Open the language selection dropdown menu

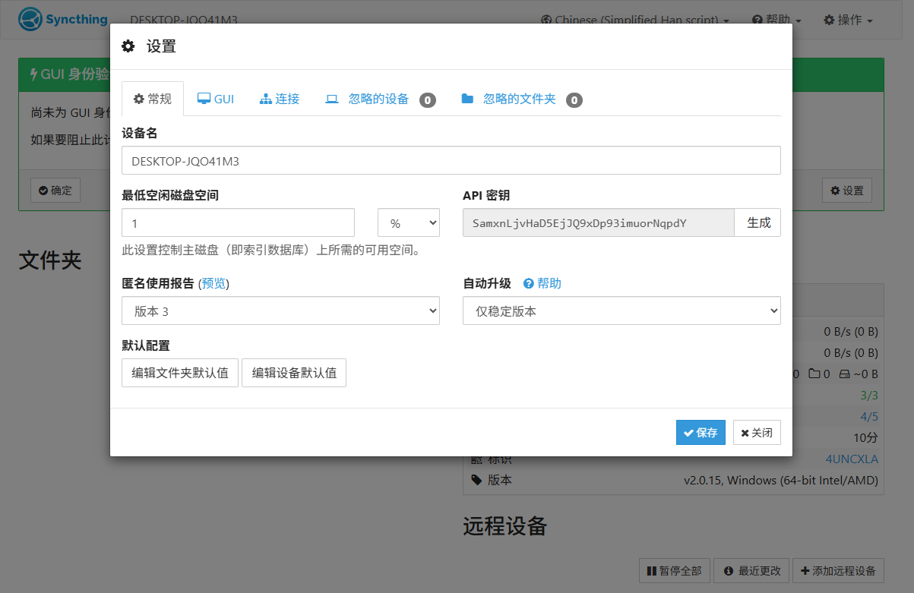click(x=634, y=20)
